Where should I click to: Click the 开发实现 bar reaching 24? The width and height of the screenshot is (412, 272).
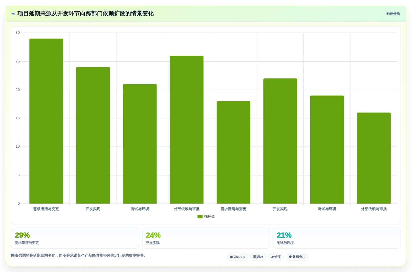93,135
